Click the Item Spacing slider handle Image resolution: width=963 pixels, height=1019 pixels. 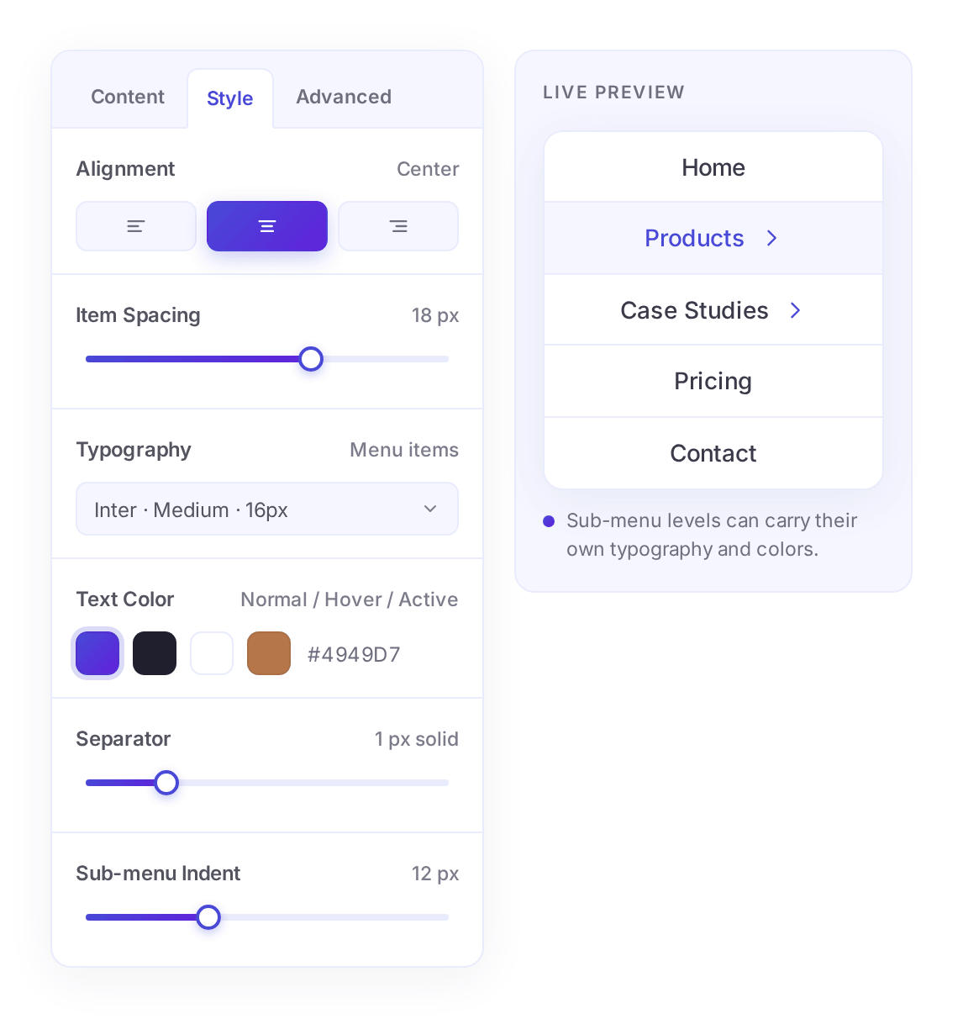(311, 359)
